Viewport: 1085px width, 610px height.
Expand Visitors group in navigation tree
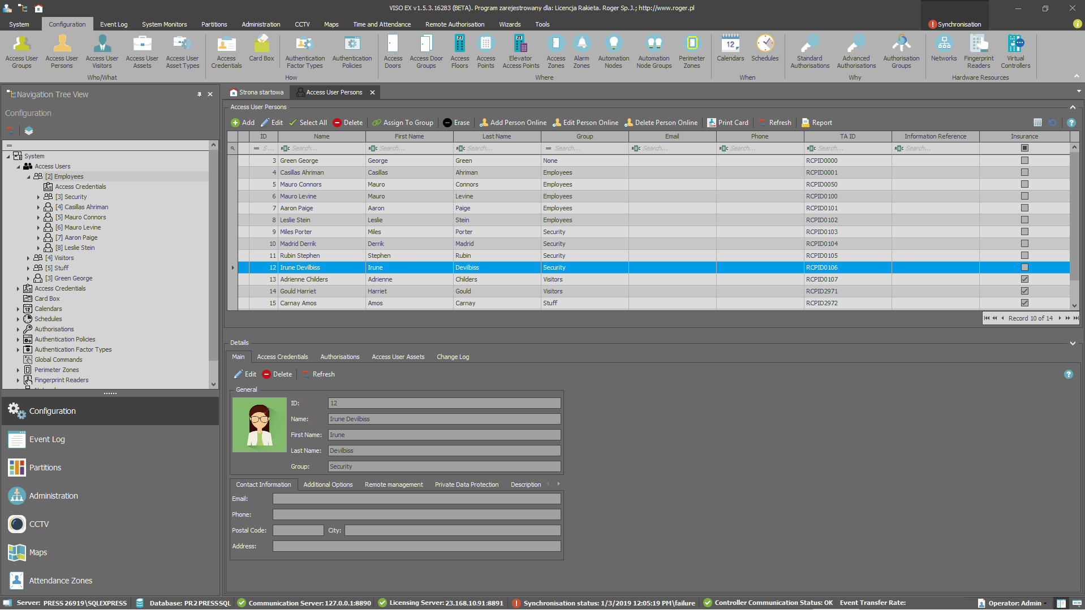(28, 258)
